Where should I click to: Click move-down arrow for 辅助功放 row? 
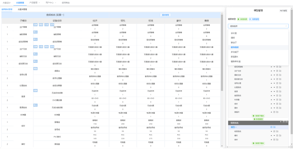(273, 75)
